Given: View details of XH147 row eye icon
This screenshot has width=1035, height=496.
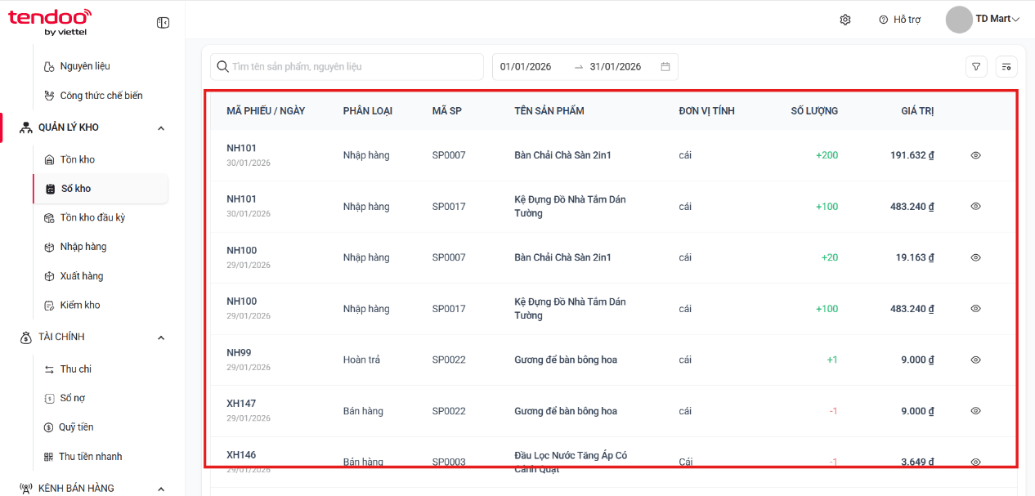Looking at the screenshot, I should tap(975, 411).
